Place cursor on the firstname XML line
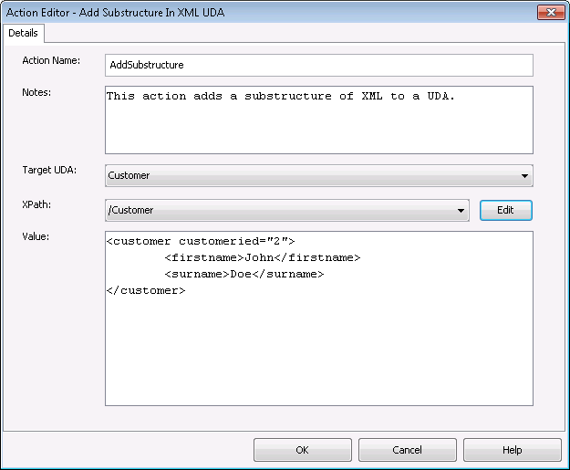The image size is (570, 470). point(262,257)
